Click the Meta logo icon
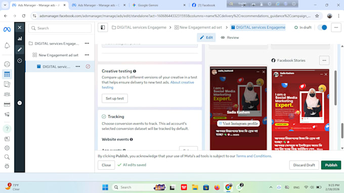 (x=7, y=29)
